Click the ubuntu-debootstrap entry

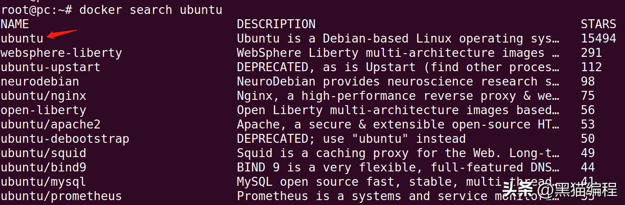click(x=64, y=139)
